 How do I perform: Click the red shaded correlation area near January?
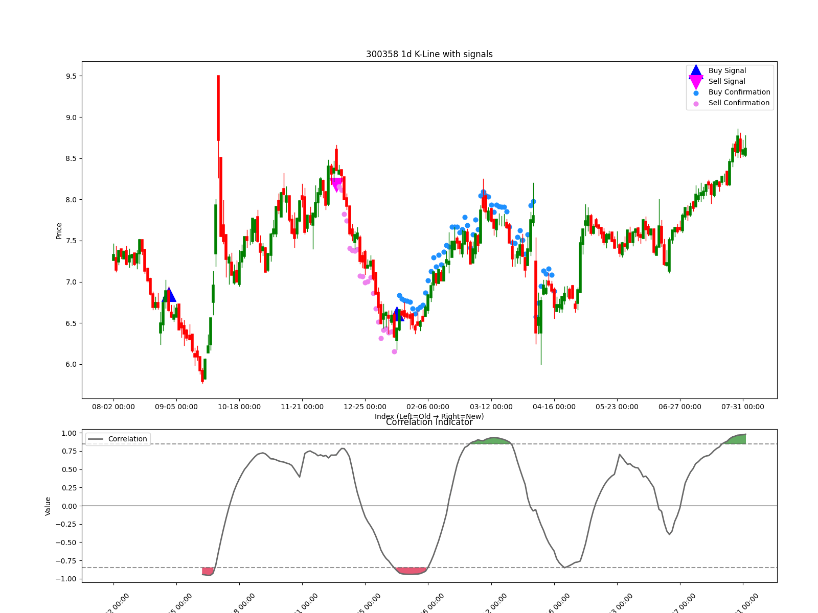[x=412, y=571]
